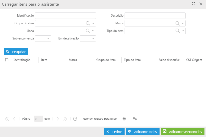Click the magnifier icon in Grupo do item
This screenshot has height=137, width=206.
click(88, 23)
